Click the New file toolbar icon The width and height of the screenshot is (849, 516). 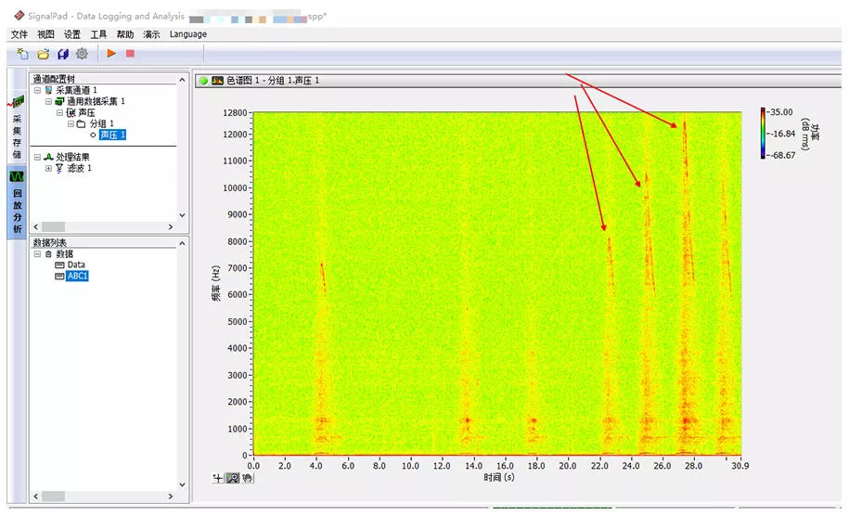23,54
